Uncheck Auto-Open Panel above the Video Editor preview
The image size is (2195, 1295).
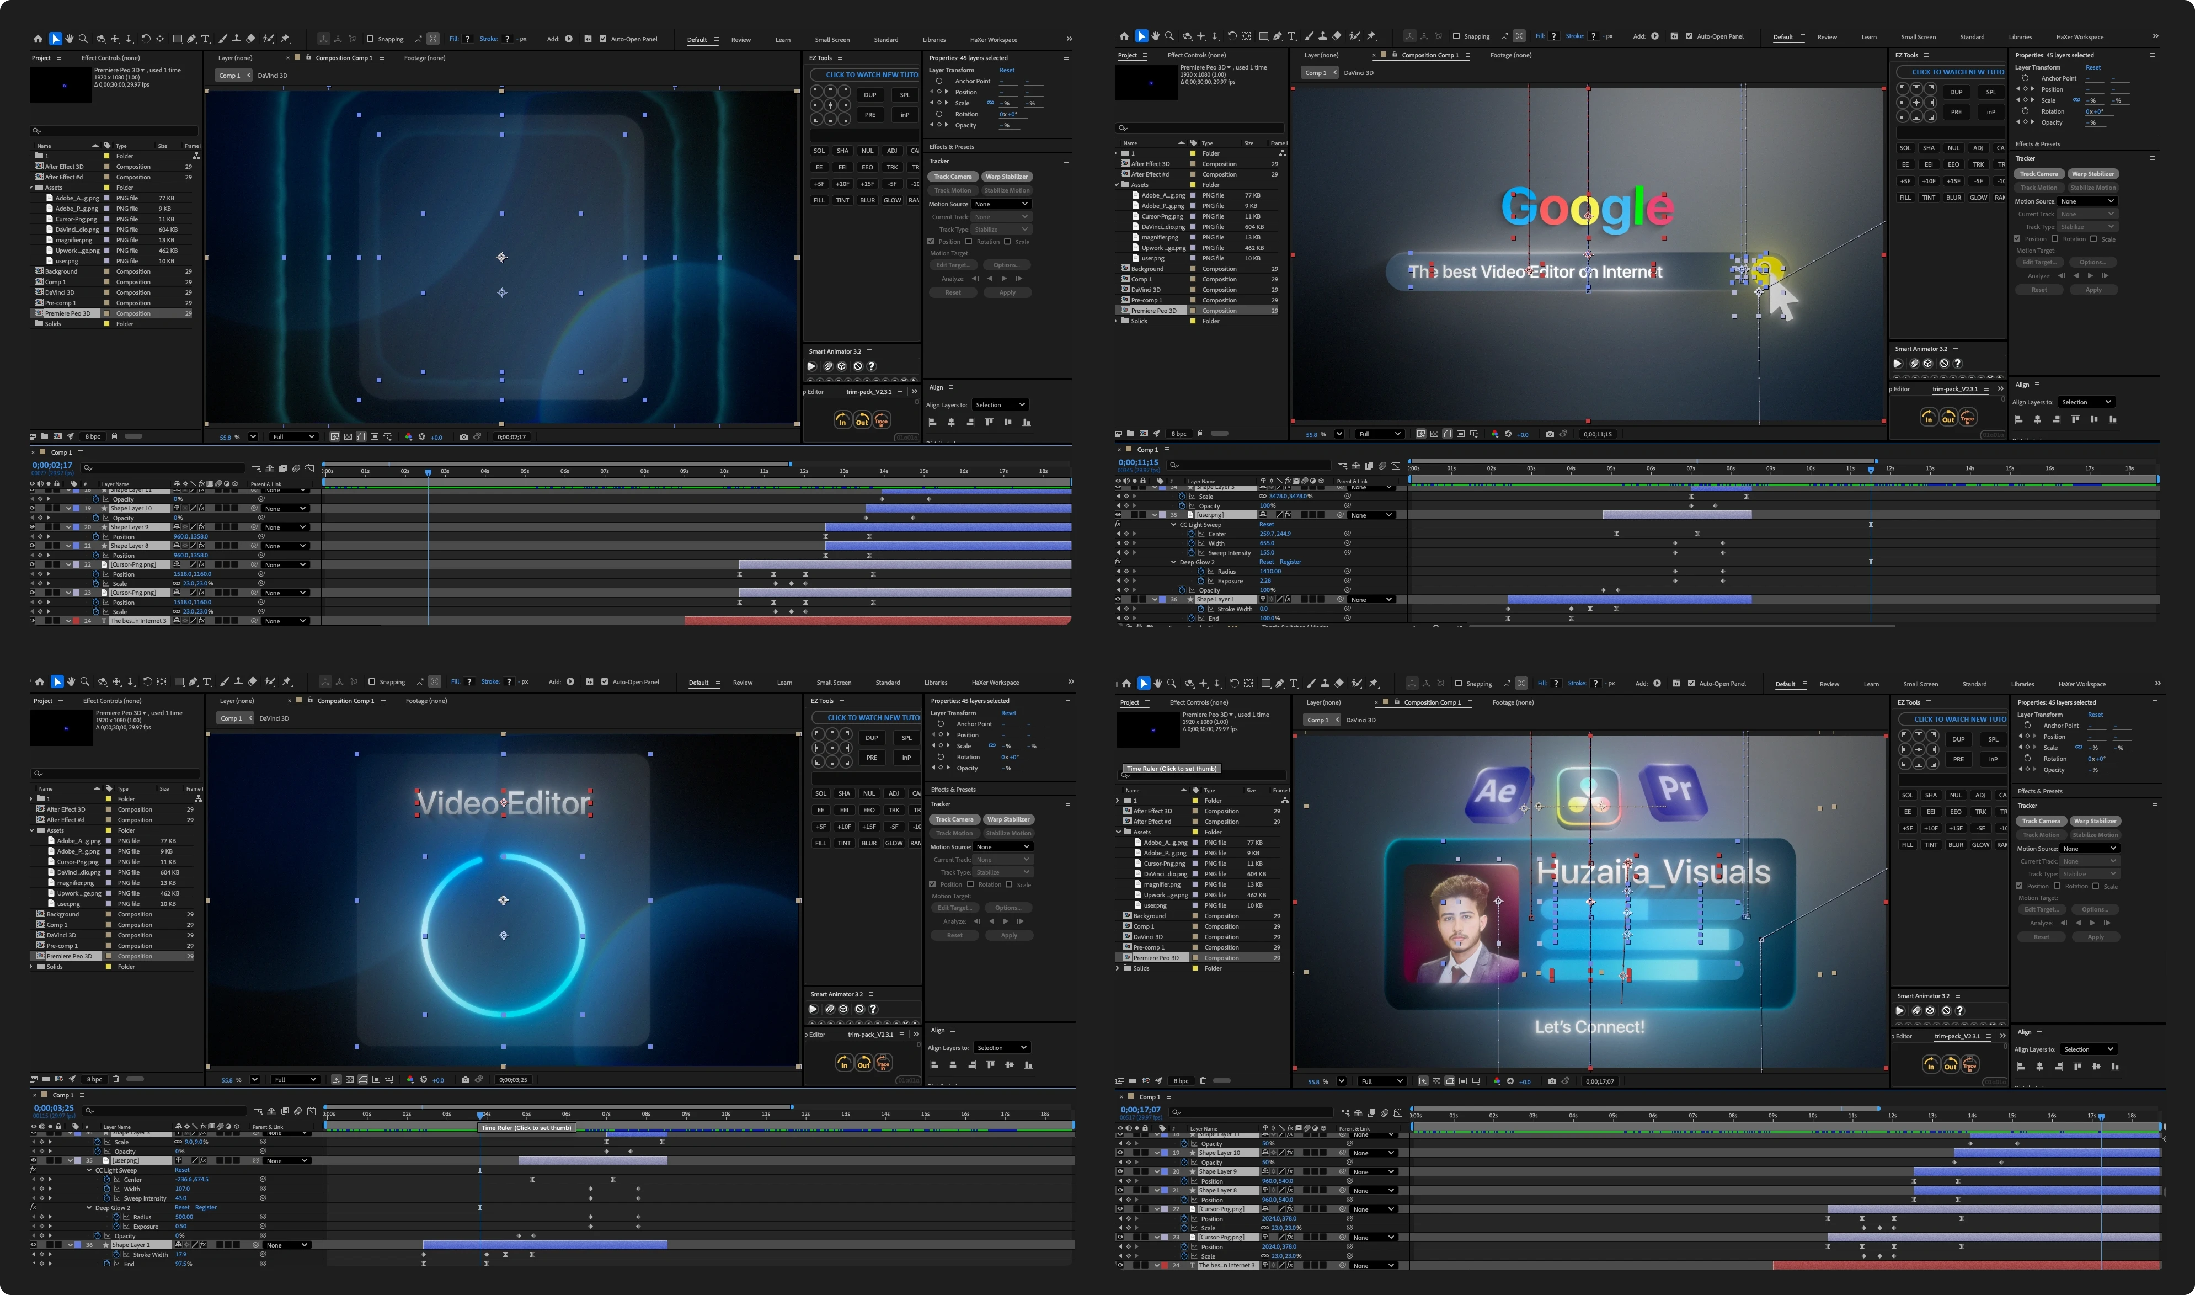[604, 681]
